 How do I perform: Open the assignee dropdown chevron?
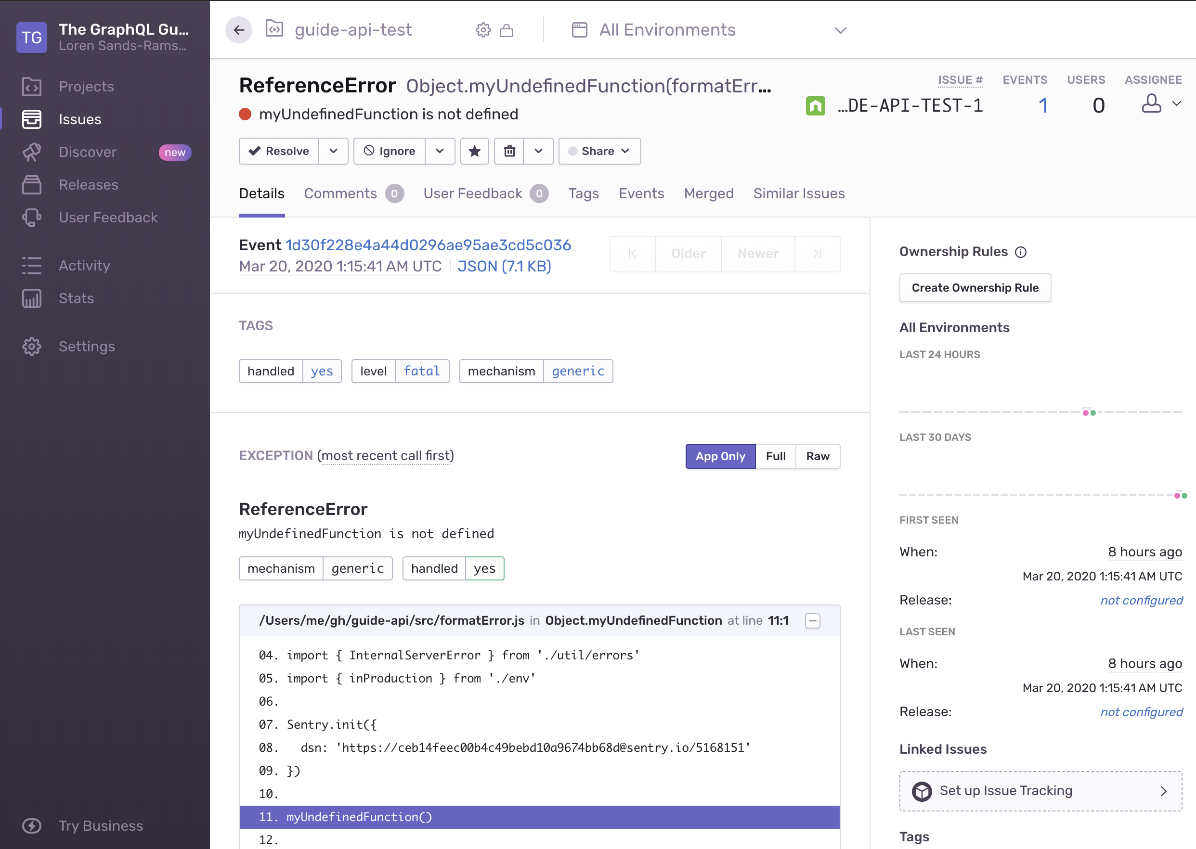pyautogui.click(x=1177, y=103)
